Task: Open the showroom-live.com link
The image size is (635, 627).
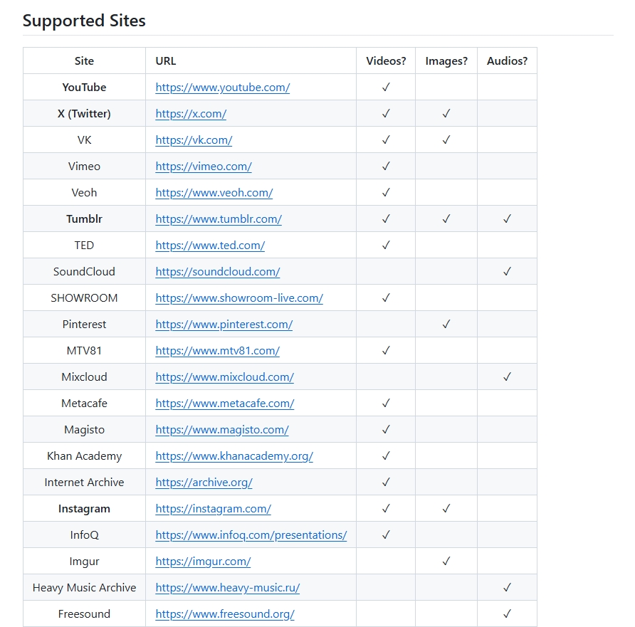Action: [x=239, y=298]
